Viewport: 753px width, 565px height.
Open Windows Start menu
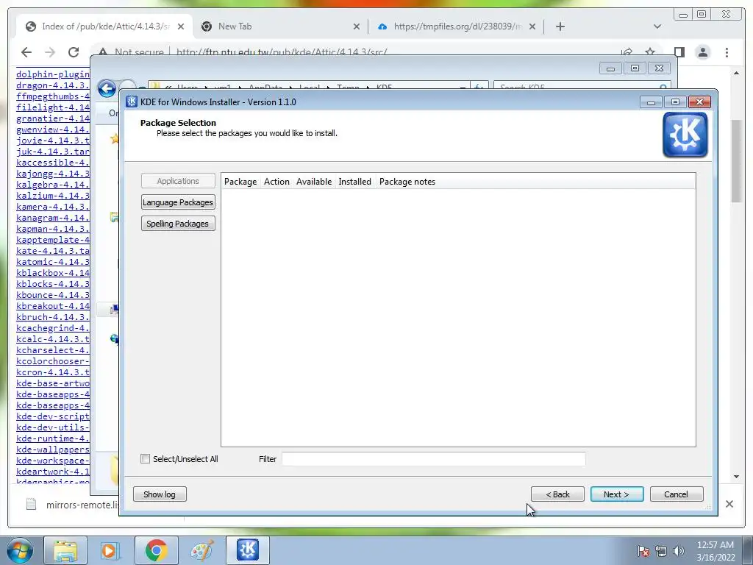[x=20, y=550]
